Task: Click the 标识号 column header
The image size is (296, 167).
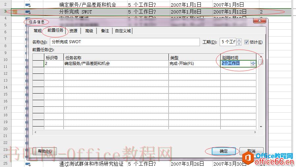Action: pos(54,57)
